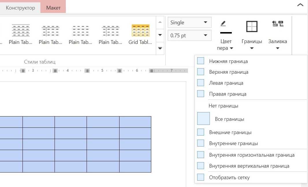Viewport: 308px width, 187px height.
Task: Open the Single line style dropdown
Action: click(189, 23)
